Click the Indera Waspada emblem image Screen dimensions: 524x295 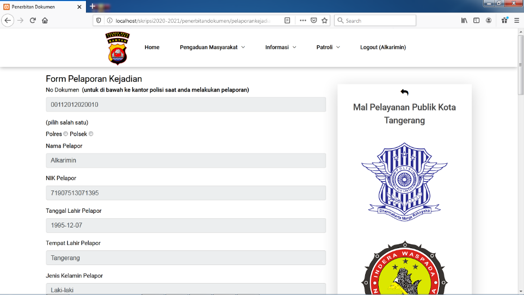point(404,267)
